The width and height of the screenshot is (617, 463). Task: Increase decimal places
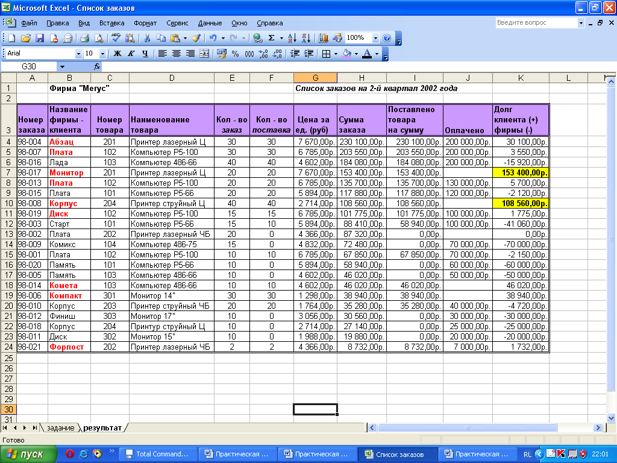tap(263, 54)
